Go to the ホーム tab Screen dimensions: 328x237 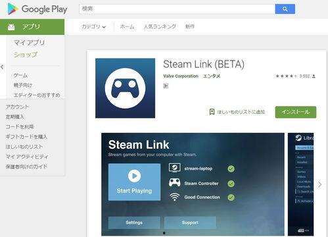coord(127,27)
